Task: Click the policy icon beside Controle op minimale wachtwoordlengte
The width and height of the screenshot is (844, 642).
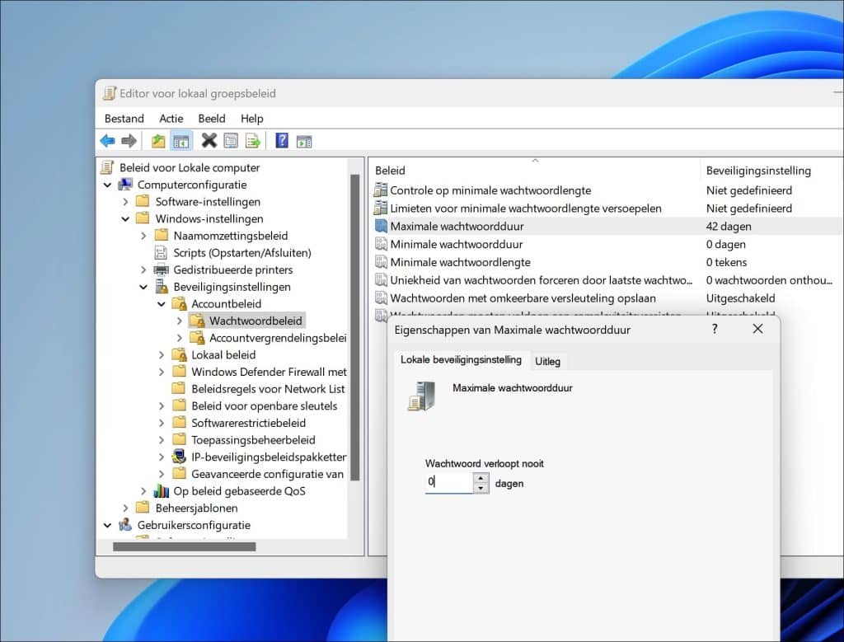Action: click(381, 190)
